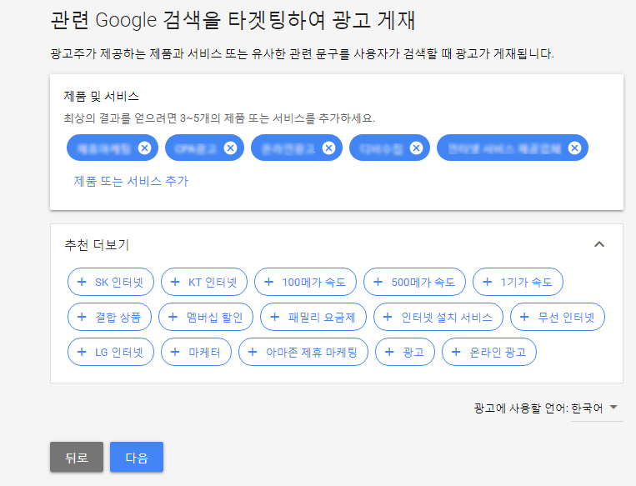Screen dimensions: 636x486
Task: Click plus icon on LG 인터넷 chip
Action: (x=82, y=352)
